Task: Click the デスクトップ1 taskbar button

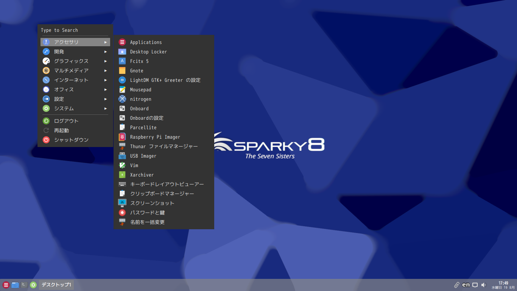Action: pos(56,285)
